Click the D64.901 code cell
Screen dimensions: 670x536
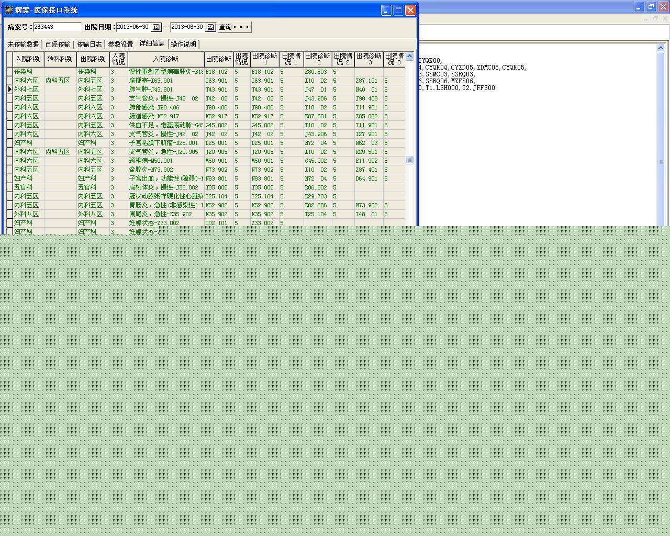click(368, 178)
